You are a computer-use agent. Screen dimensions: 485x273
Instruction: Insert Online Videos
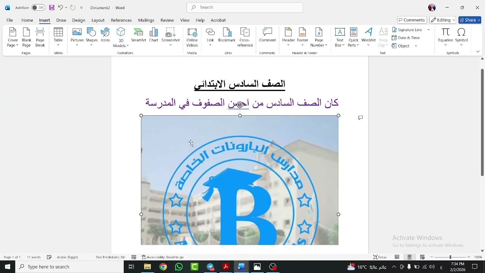[192, 37]
